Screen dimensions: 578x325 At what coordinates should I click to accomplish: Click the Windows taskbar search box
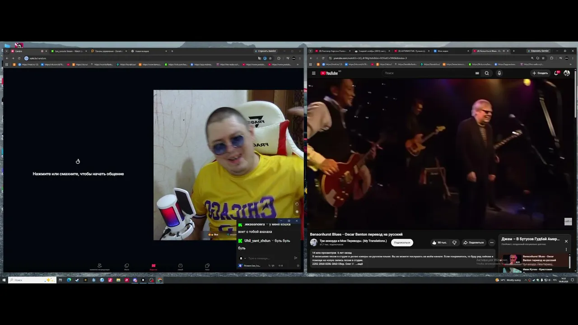pyautogui.click(x=32, y=280)
